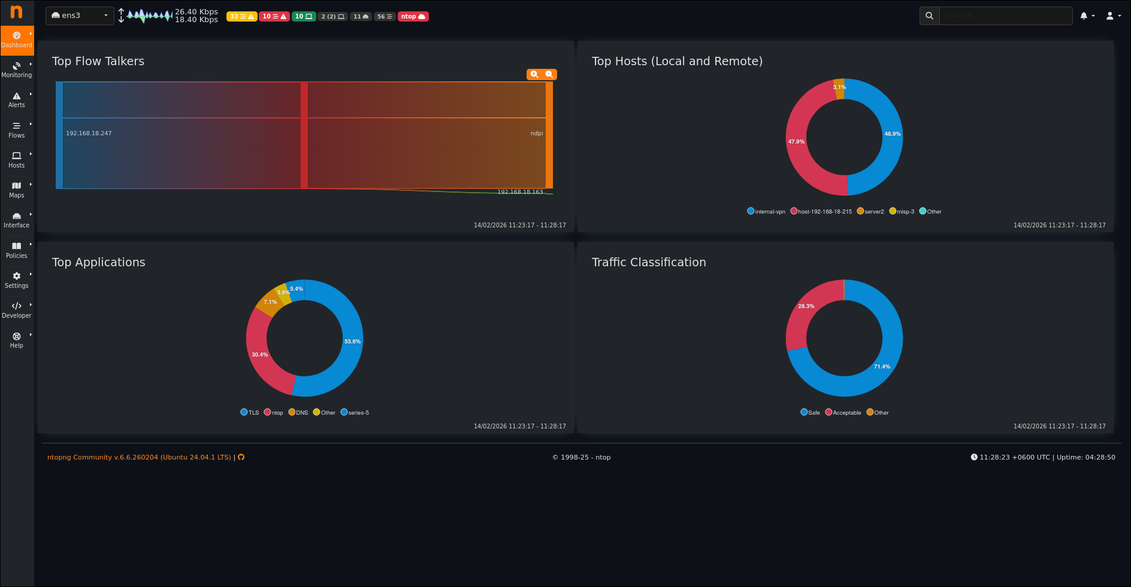Screen dimensions: 1131x587
Task: Open the notifications bell menu
Action: pyautogui.click(x=1087, y=16)
